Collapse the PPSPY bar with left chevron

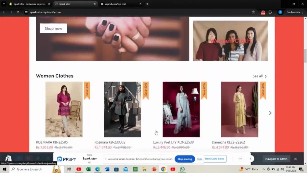coord(251,159)
